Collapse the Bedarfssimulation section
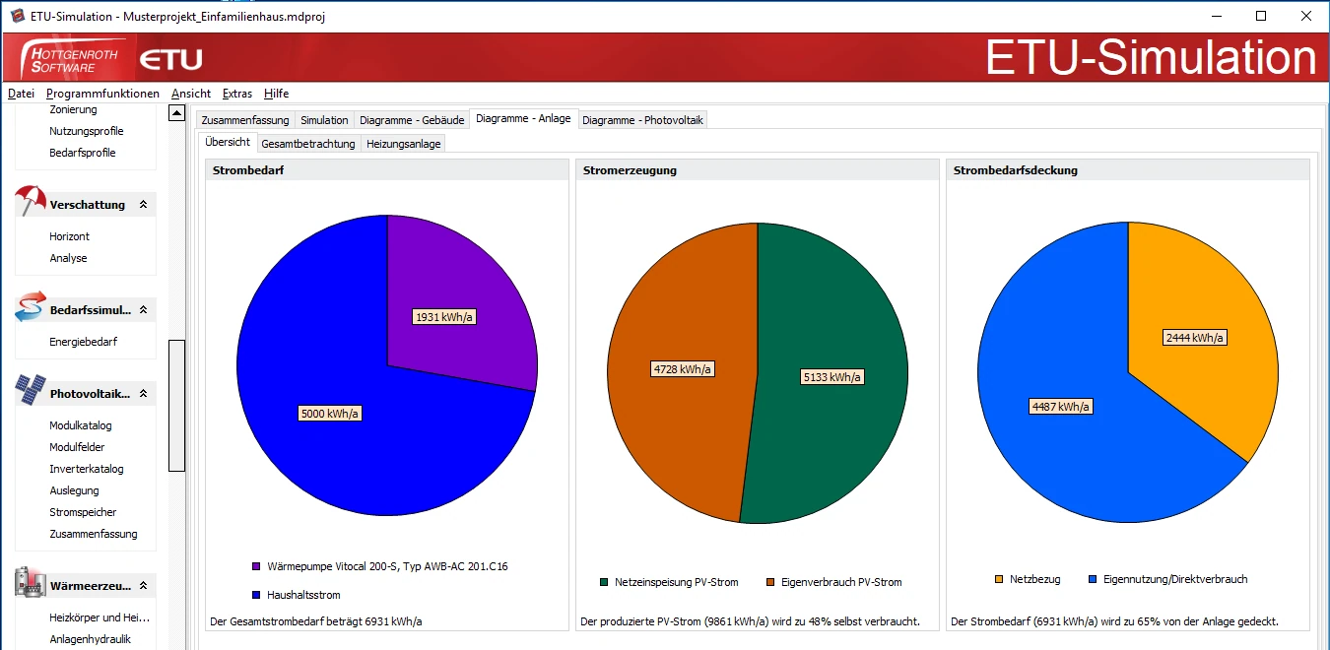1330x650 pixels. click(144, 310)
